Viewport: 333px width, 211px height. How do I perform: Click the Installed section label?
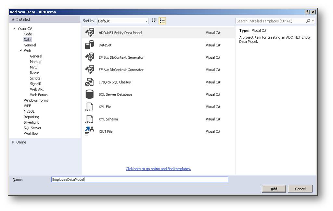coord(23,19)
